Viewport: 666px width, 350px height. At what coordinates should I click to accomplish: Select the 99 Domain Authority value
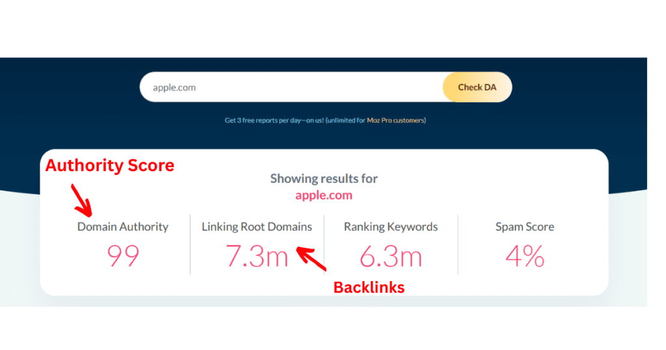pos(123,256)
